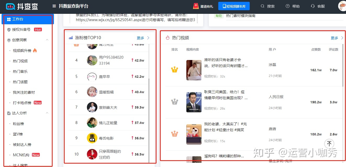Viewport: 346px width, 167px height.
Task: Click the 邀请有礼 gift icon
Action: tap(196, 6)
